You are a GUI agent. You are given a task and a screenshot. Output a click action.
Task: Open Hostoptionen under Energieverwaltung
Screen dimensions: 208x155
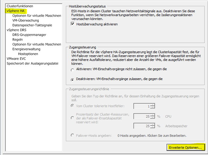point(28,54)
